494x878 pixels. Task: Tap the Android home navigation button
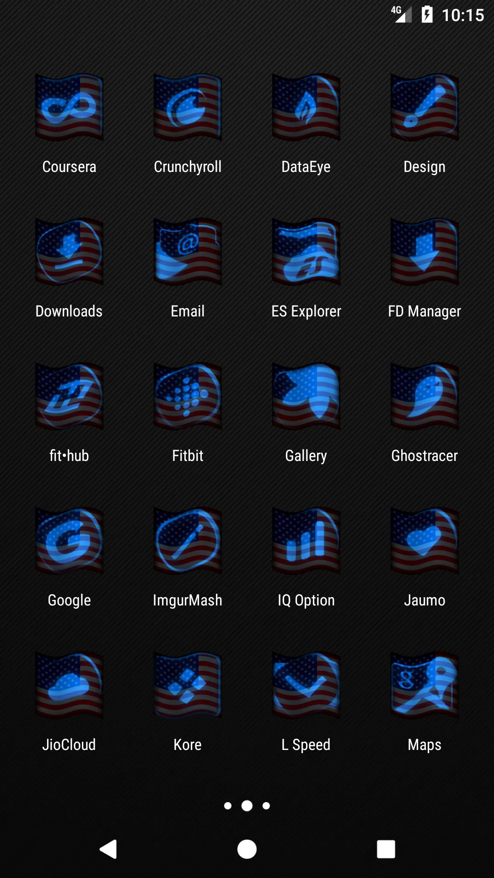tap(247, 849)
